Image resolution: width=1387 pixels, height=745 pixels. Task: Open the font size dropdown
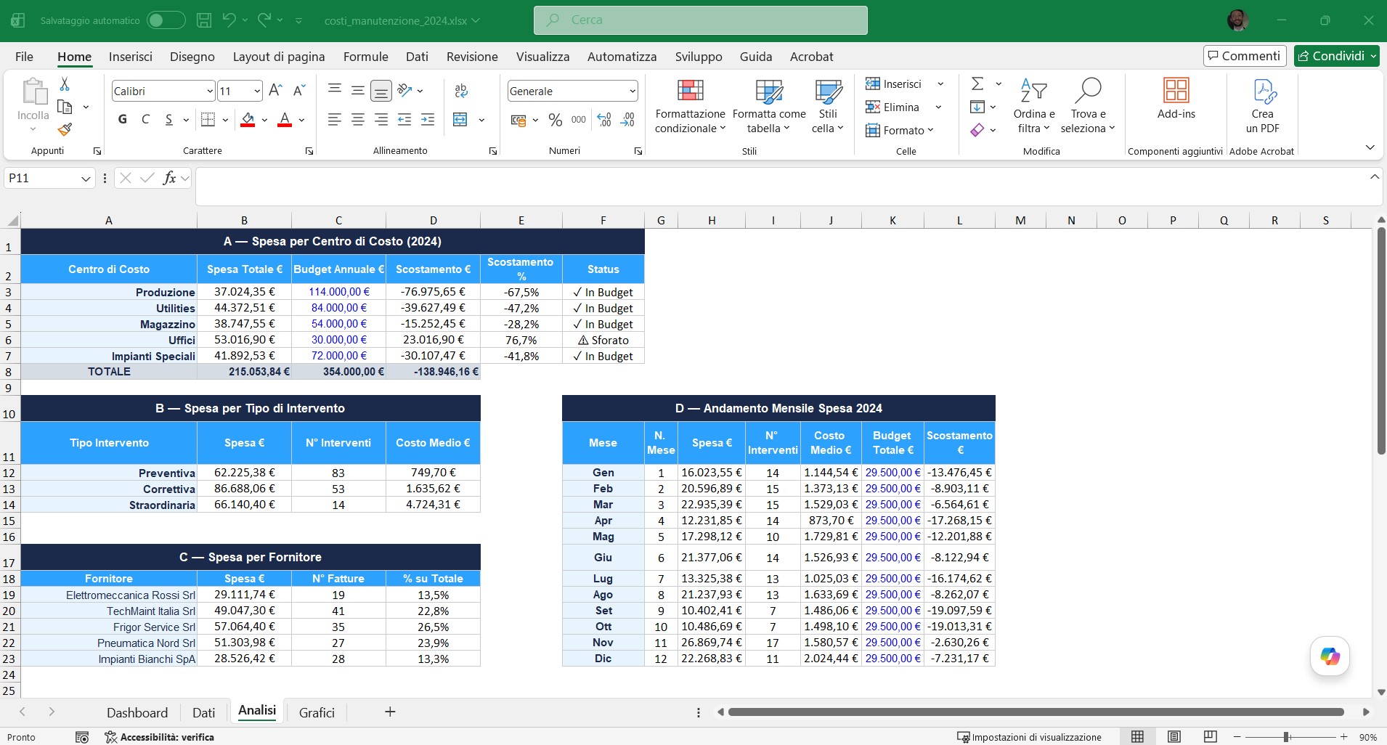point(257,91)
